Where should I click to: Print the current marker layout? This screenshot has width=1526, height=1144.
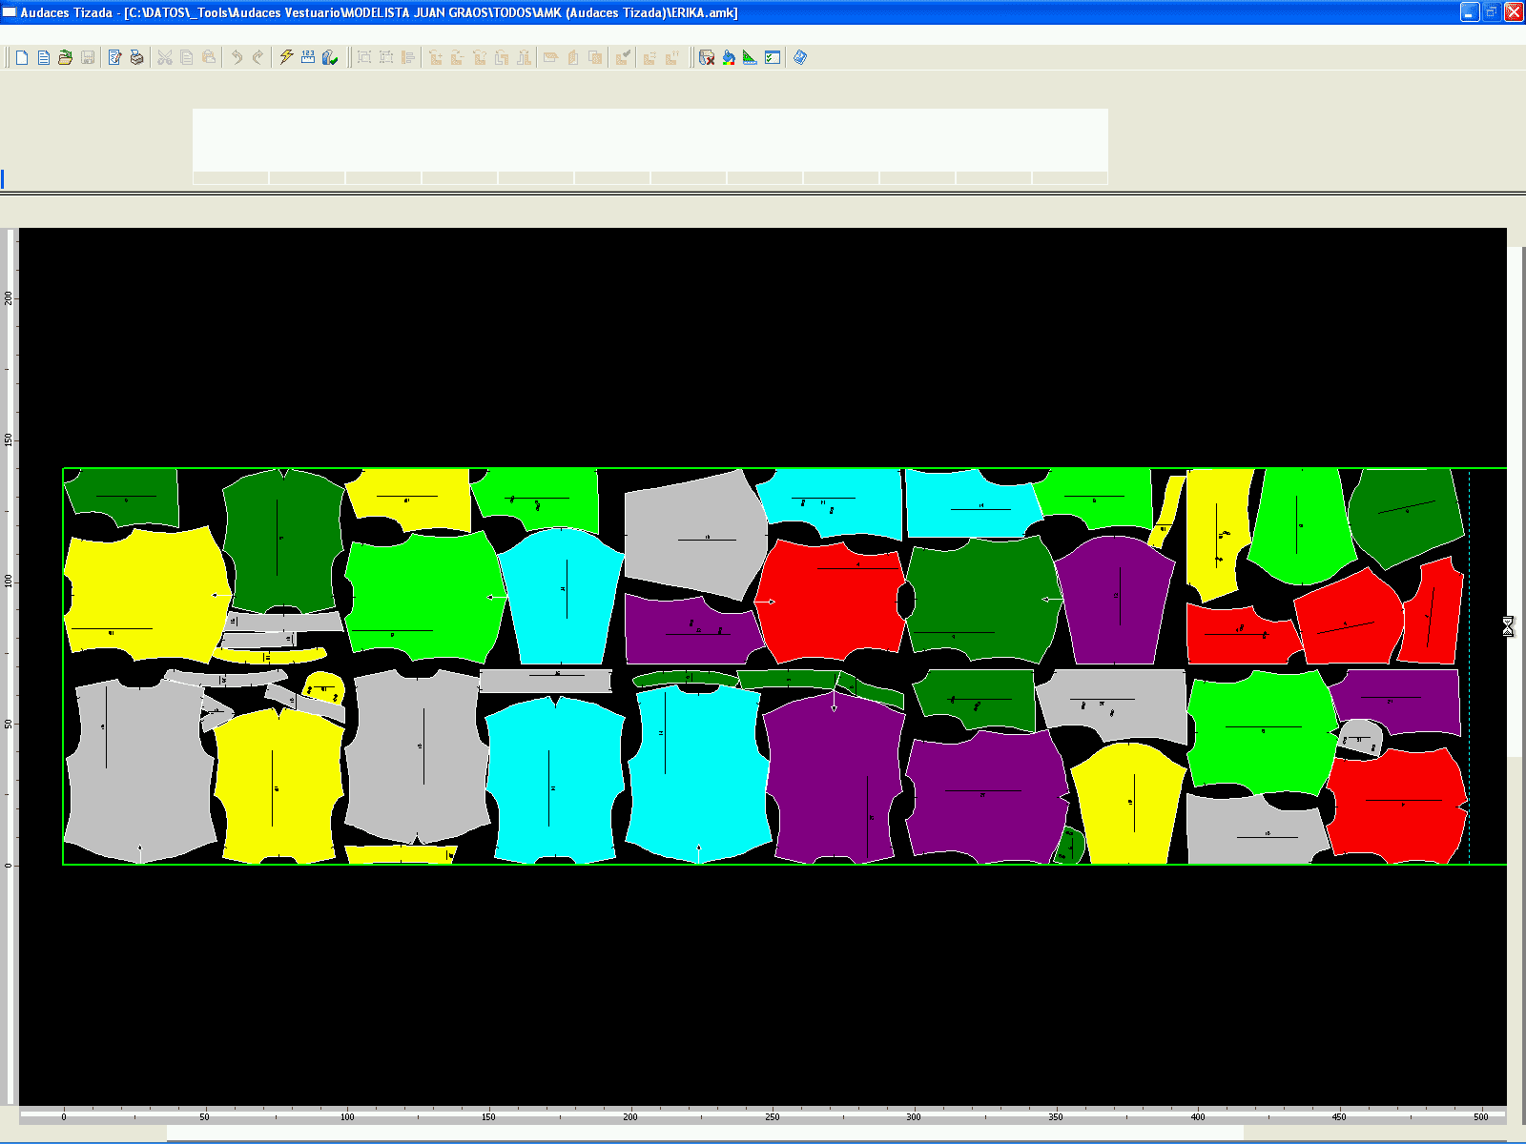tap(137, 58)
